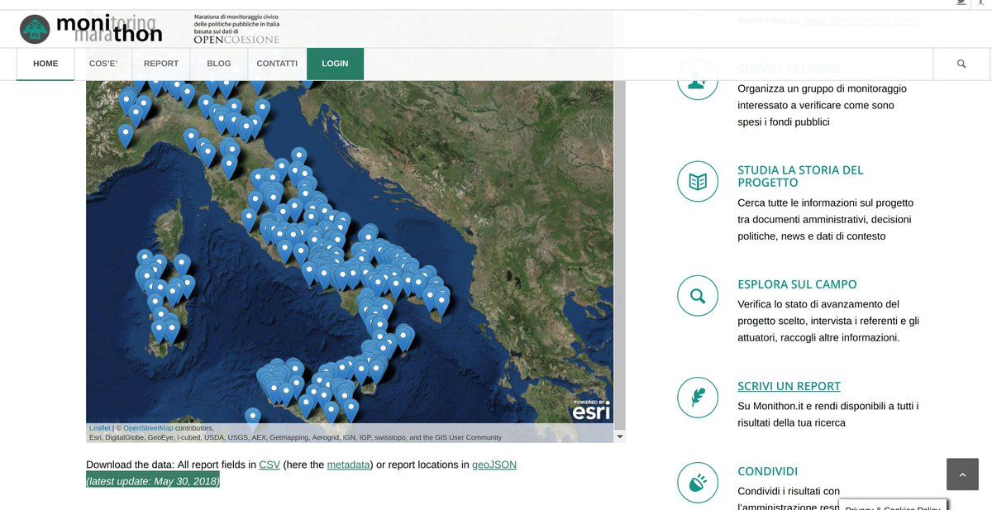Open the REPORT menu item
Screen dimensions: 992x510
click(x=161, y=64)
